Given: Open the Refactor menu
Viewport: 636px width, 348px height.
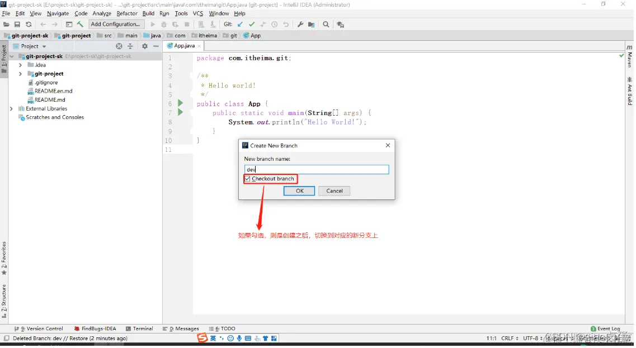Looking at the screenshot, I should click(127, 13).
